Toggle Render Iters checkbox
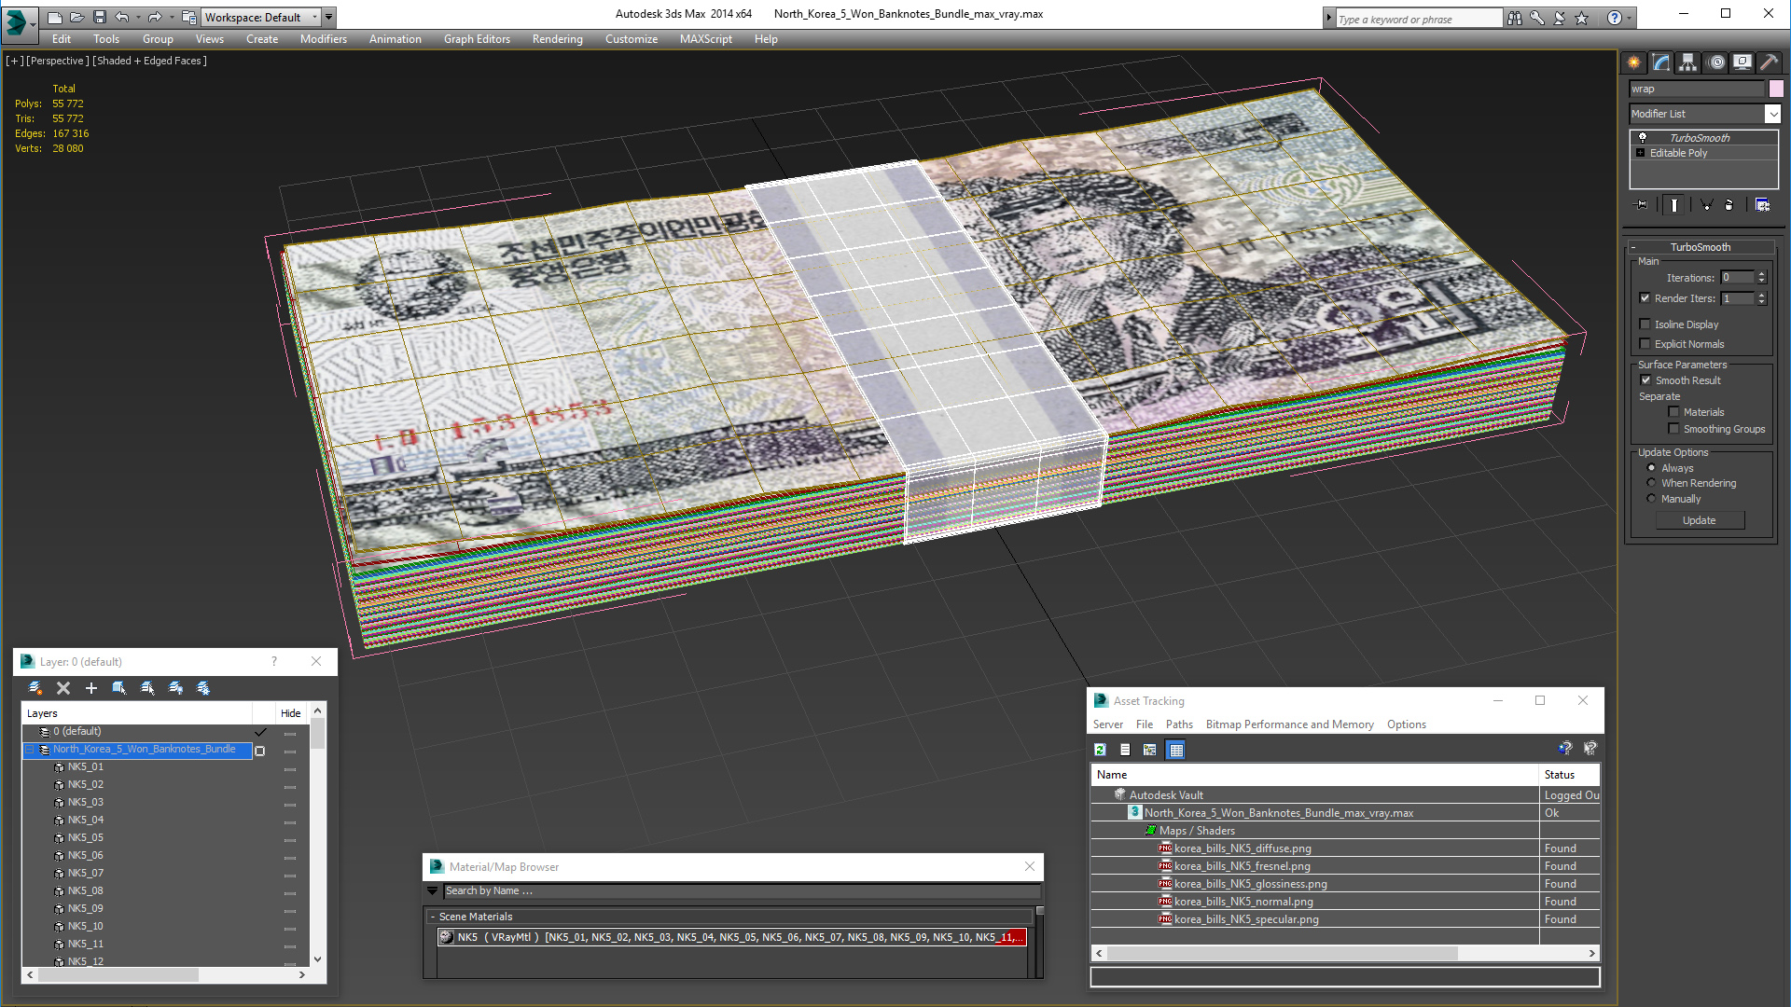This screenshot has width=1791, height=1007. point(1645,298)
